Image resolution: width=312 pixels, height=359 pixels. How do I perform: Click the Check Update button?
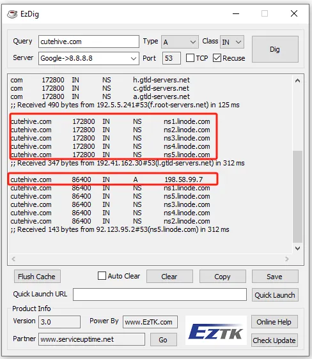coord(274,340)
